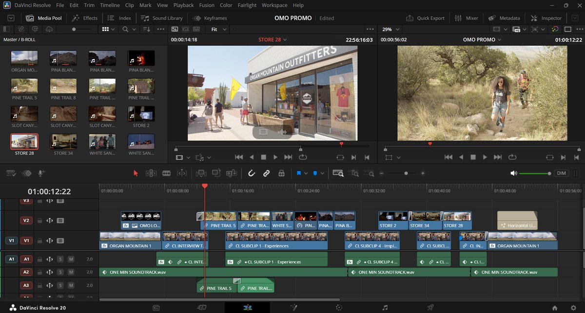
Task: Click the Quick Export button
Action: coord(426,18)
